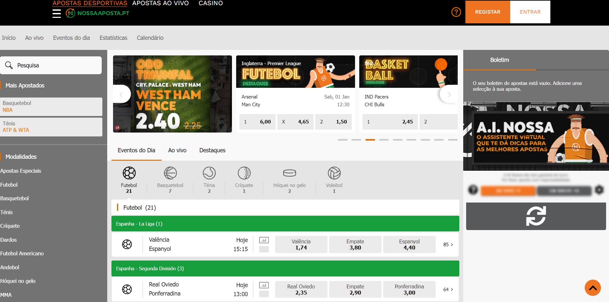Screen dimensions: 609x302
Task: Open Futebol Americano in sidebar
Action: [x=22, y=253]
